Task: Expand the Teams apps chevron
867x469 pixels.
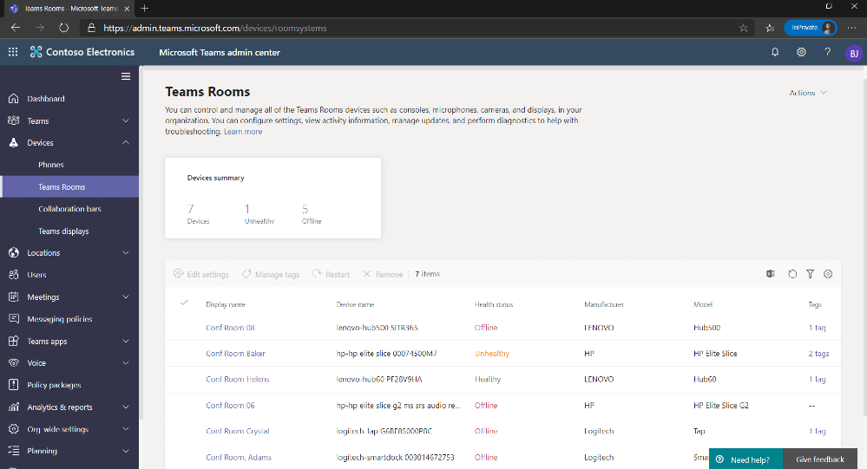Action: pos(126,341)
